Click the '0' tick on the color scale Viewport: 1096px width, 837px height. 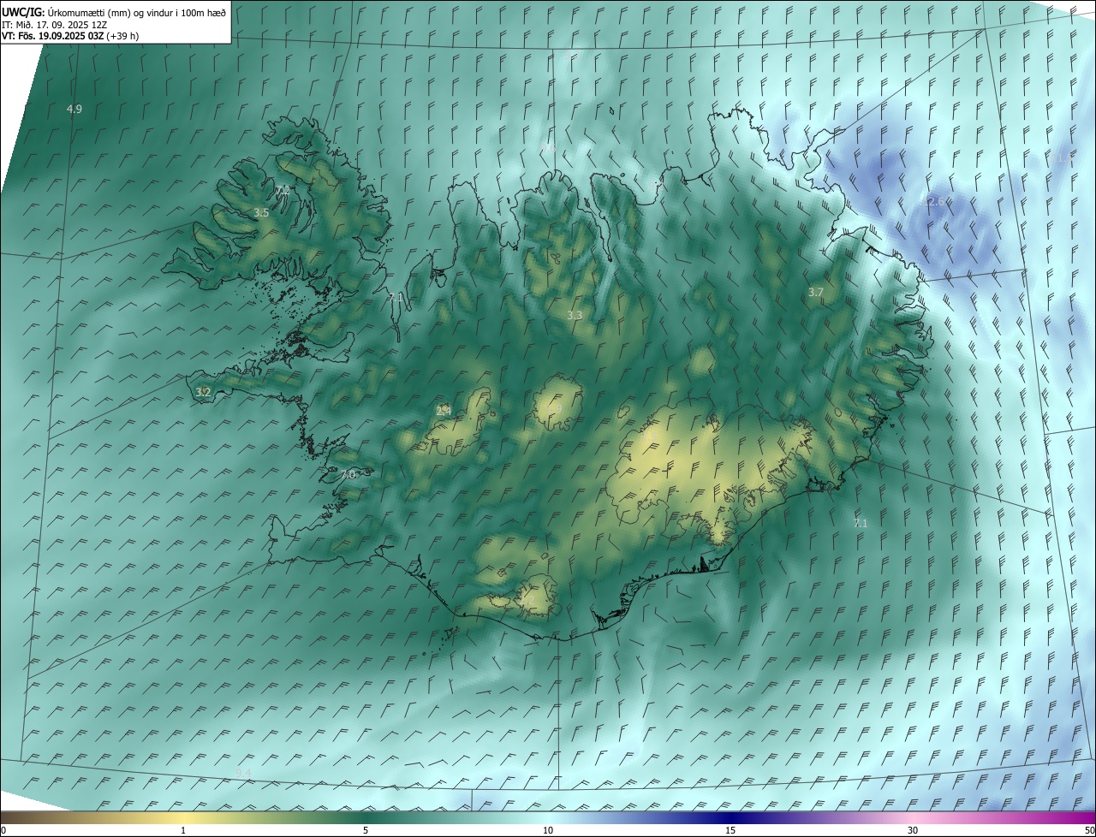point(3,831)
